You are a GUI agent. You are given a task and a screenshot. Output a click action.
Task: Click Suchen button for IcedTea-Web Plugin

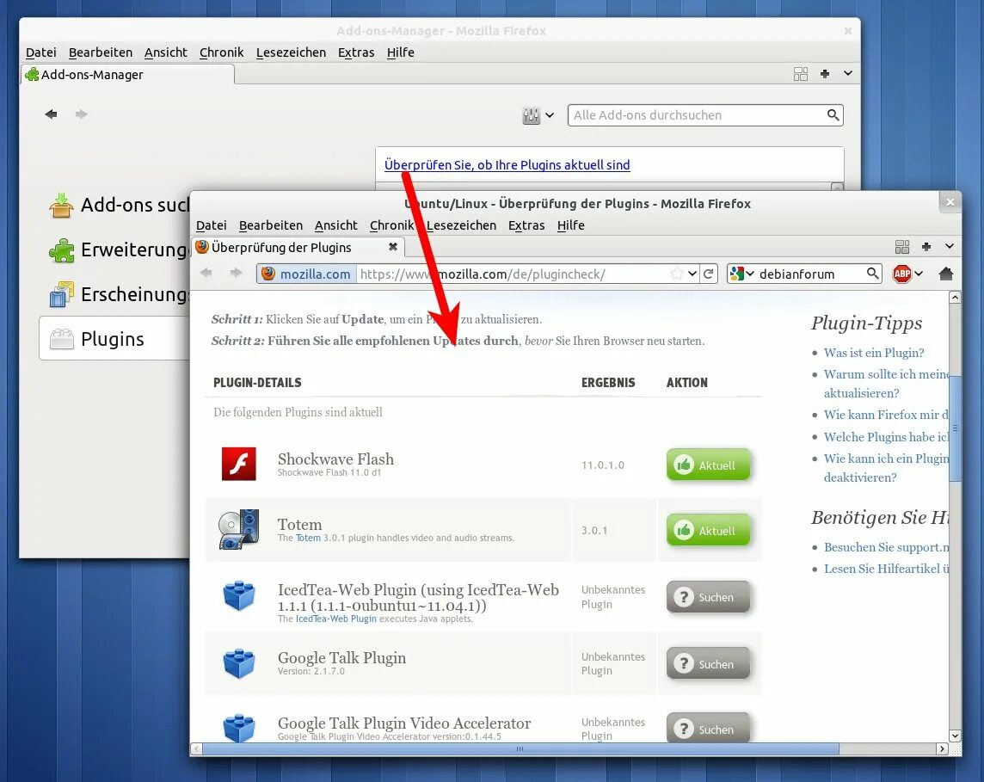[x=708, y=597]
